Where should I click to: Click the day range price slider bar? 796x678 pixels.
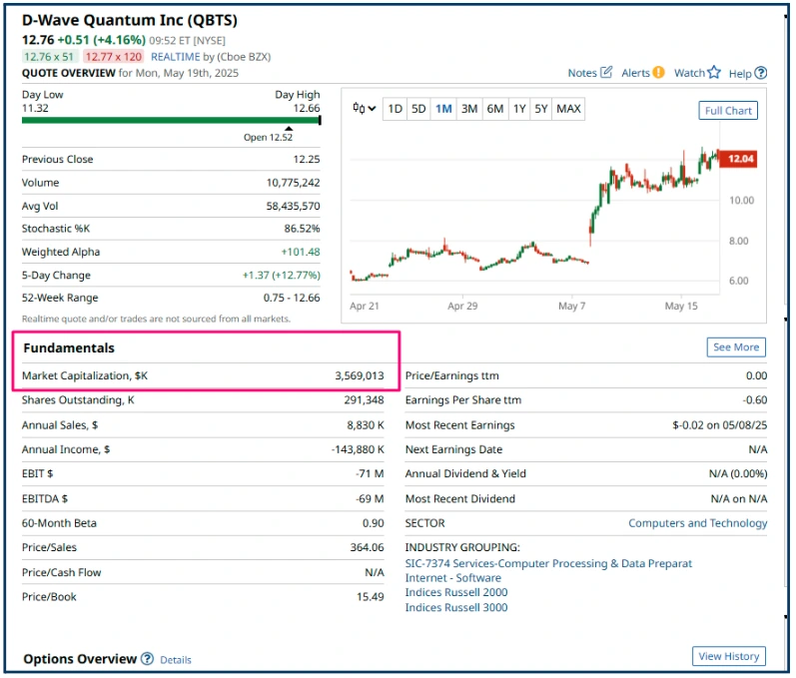coord(171,120)
